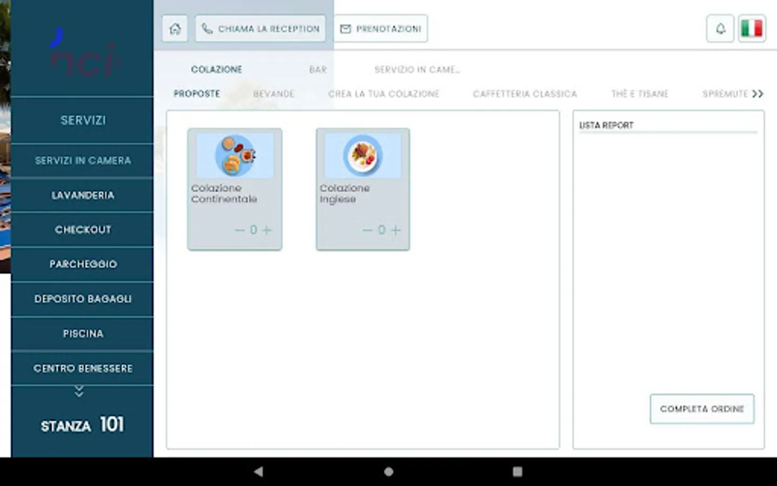Tap the Android recent apps button
Viewport: 777px width, 486px height.
click(517, 472)
